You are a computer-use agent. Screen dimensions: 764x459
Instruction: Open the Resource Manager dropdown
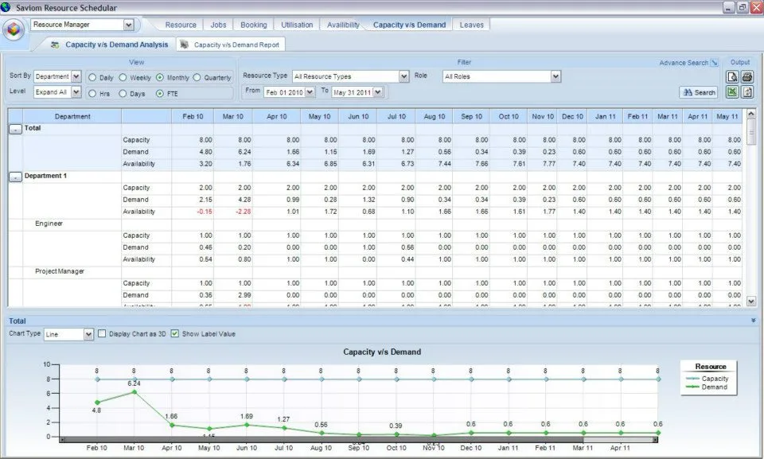129,25
